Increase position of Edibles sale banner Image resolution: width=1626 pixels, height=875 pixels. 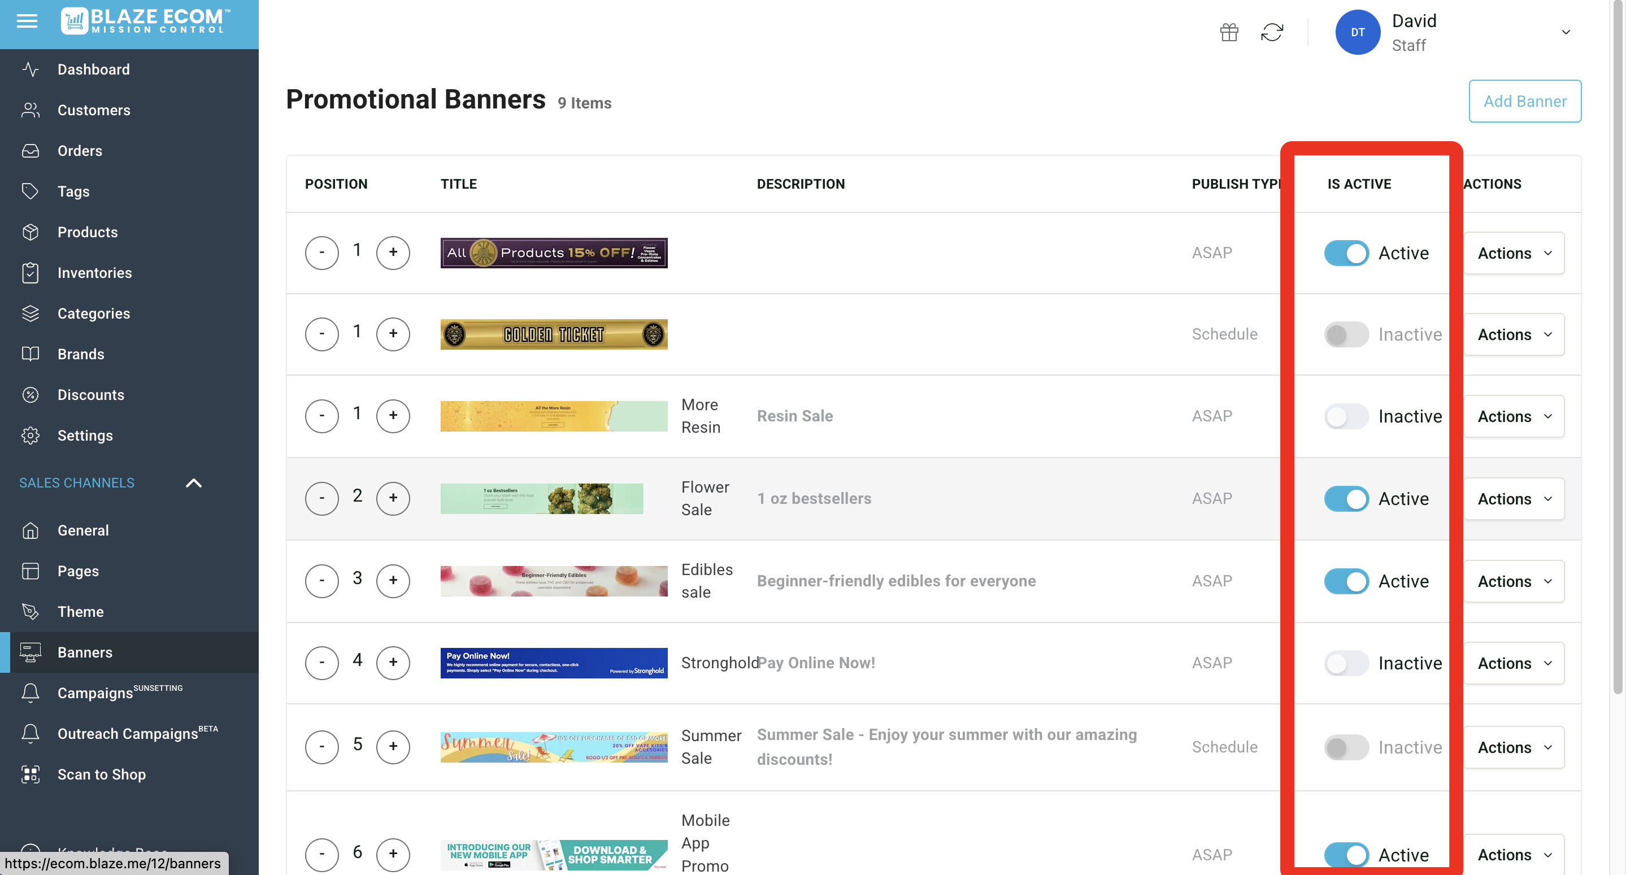click(x=393, y=581)
